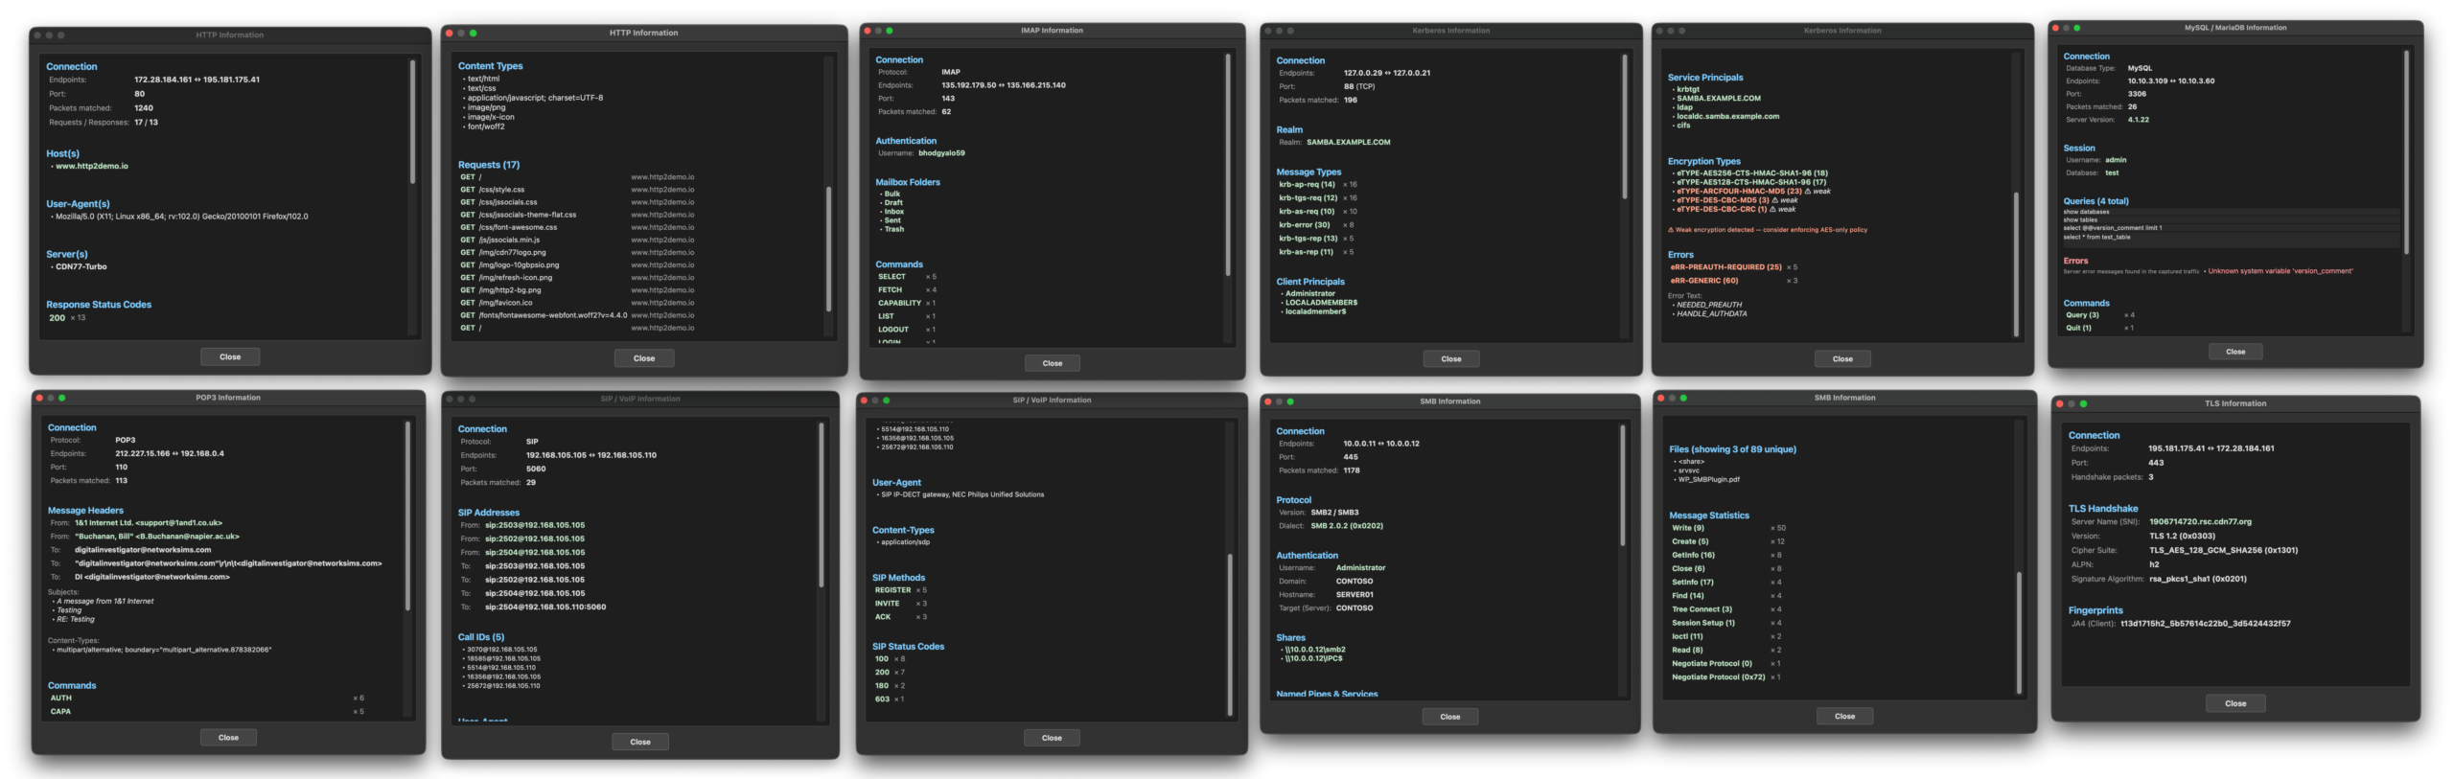The height and width of the screenshot is (779, 2454).
Task: Click green zoom dot on HTTP Requests window
Action: click(473, 33)
